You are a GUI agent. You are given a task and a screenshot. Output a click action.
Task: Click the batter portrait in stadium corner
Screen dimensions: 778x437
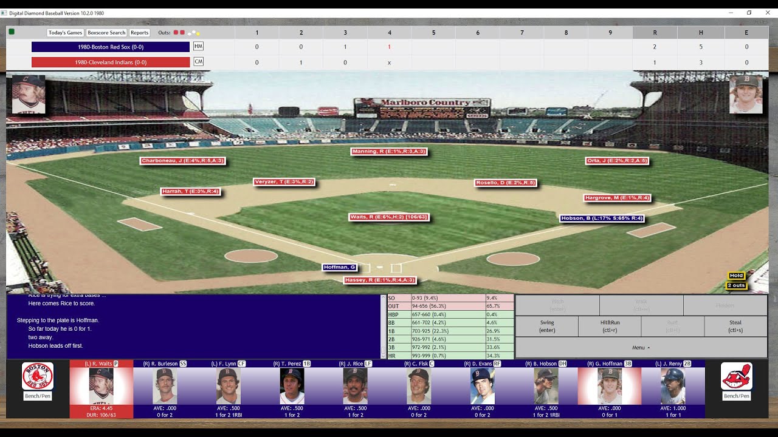click(x=746, y=94)
